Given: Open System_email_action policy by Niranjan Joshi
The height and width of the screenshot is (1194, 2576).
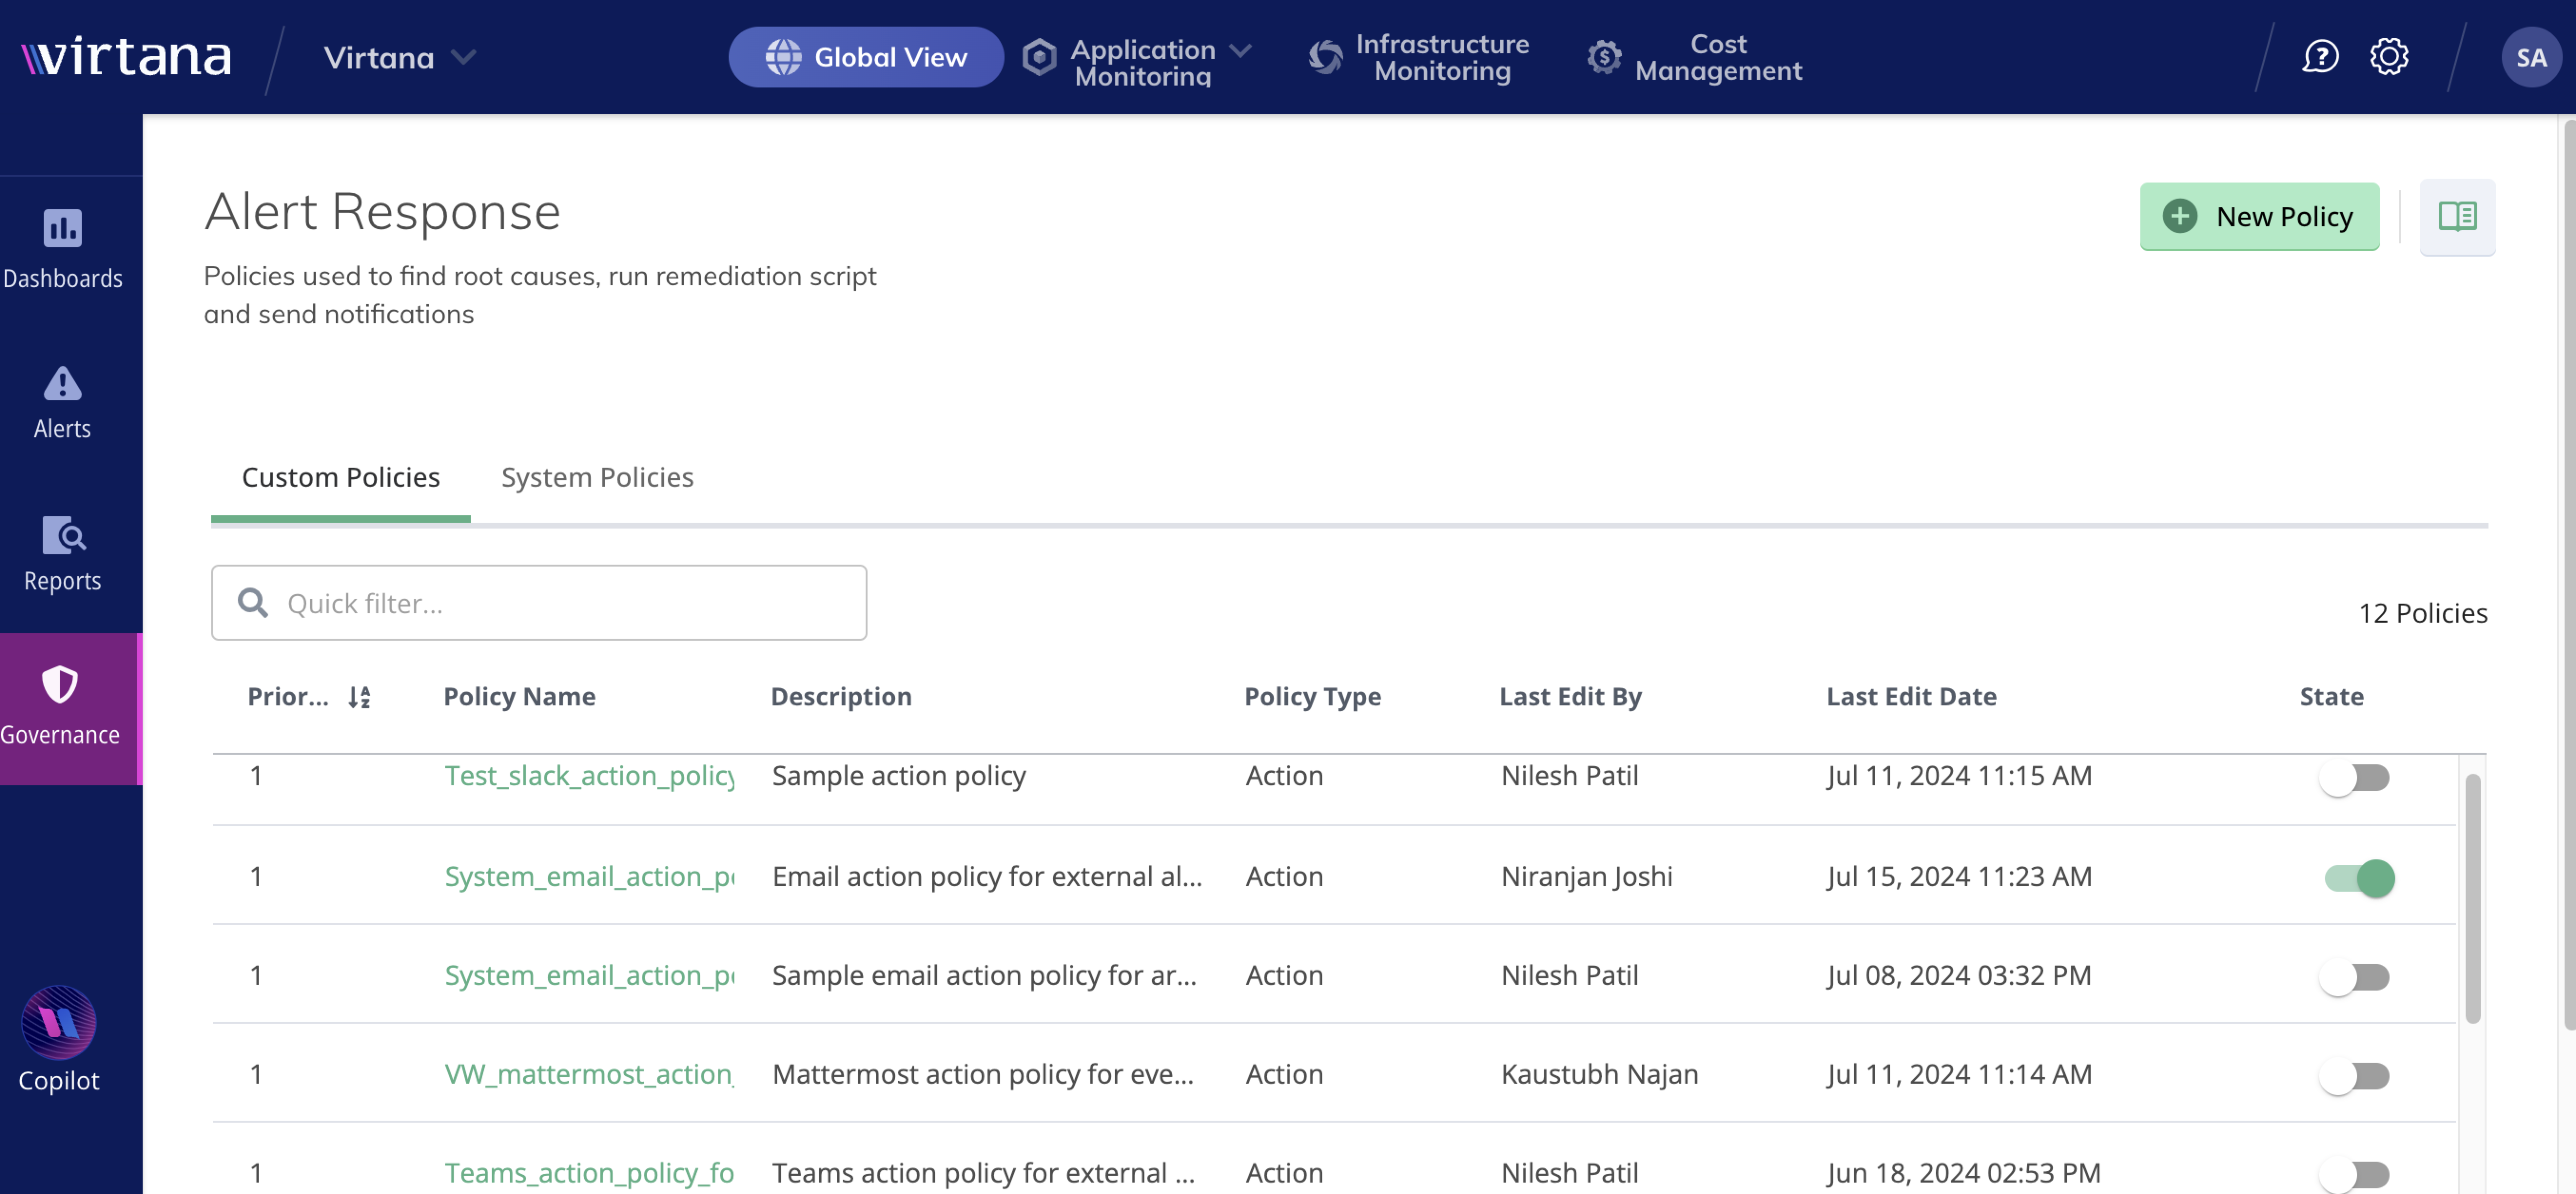Looking at the screenshot, I should 589,876.
